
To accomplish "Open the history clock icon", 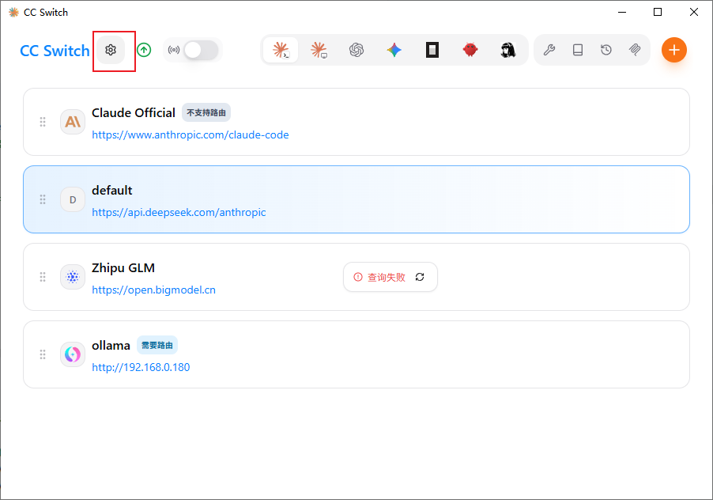I will coord(606,50).
